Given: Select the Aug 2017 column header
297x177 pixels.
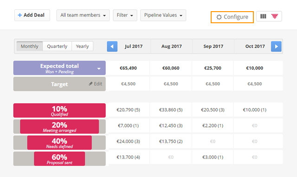Looking at the screenshot, I should point(172,46).
